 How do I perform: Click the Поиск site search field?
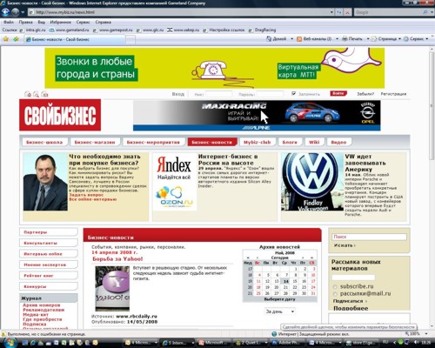[369, 237]
